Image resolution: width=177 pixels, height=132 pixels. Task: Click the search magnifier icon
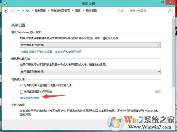[x=170, y=11]
